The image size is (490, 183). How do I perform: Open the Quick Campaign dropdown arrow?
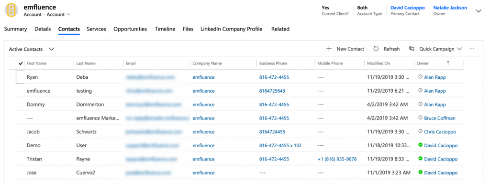pyautogui.click(x=459, y=49)
